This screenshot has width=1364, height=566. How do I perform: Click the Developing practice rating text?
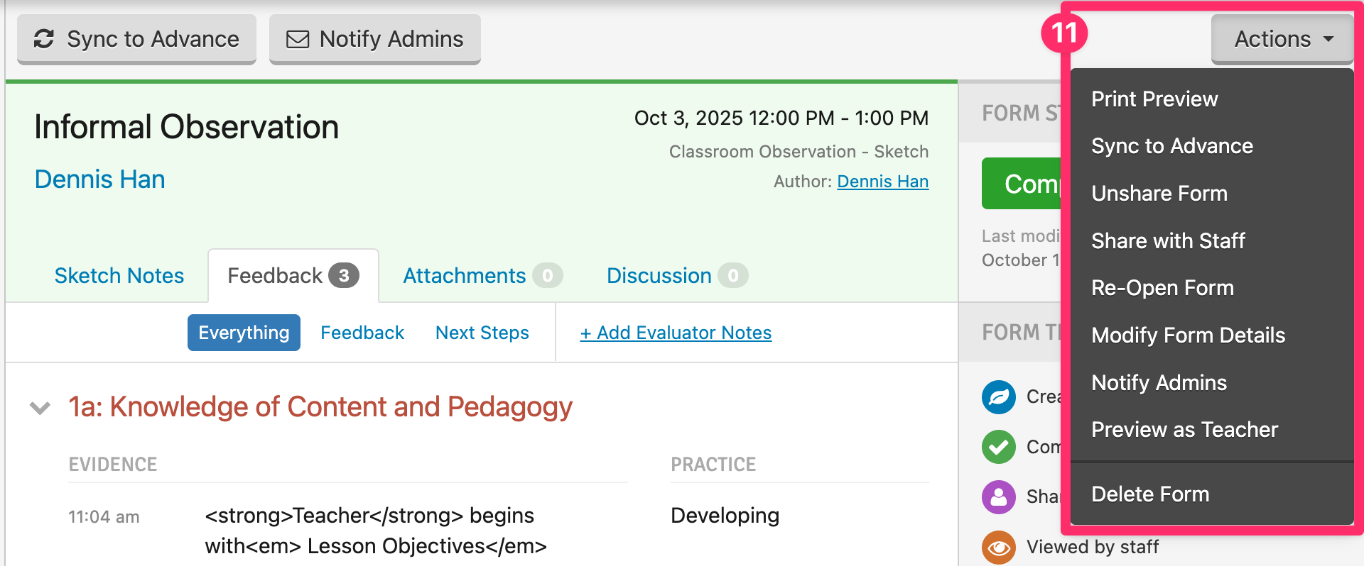(x=725, y=516)
